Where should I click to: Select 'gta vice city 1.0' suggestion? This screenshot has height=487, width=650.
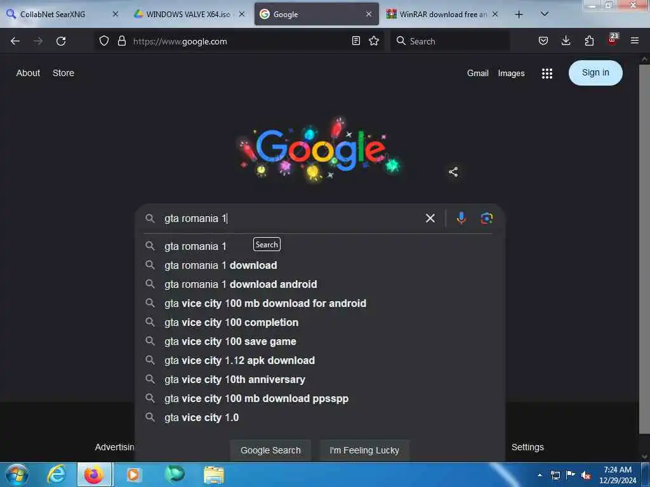(319, 417)
